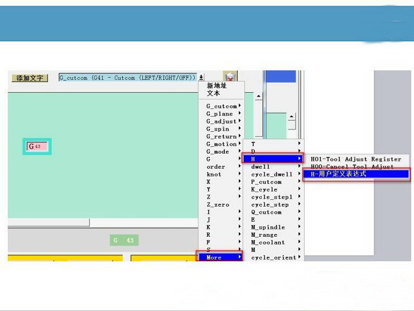Choose H-用户定义表达式 option

(x=355, y=174)
